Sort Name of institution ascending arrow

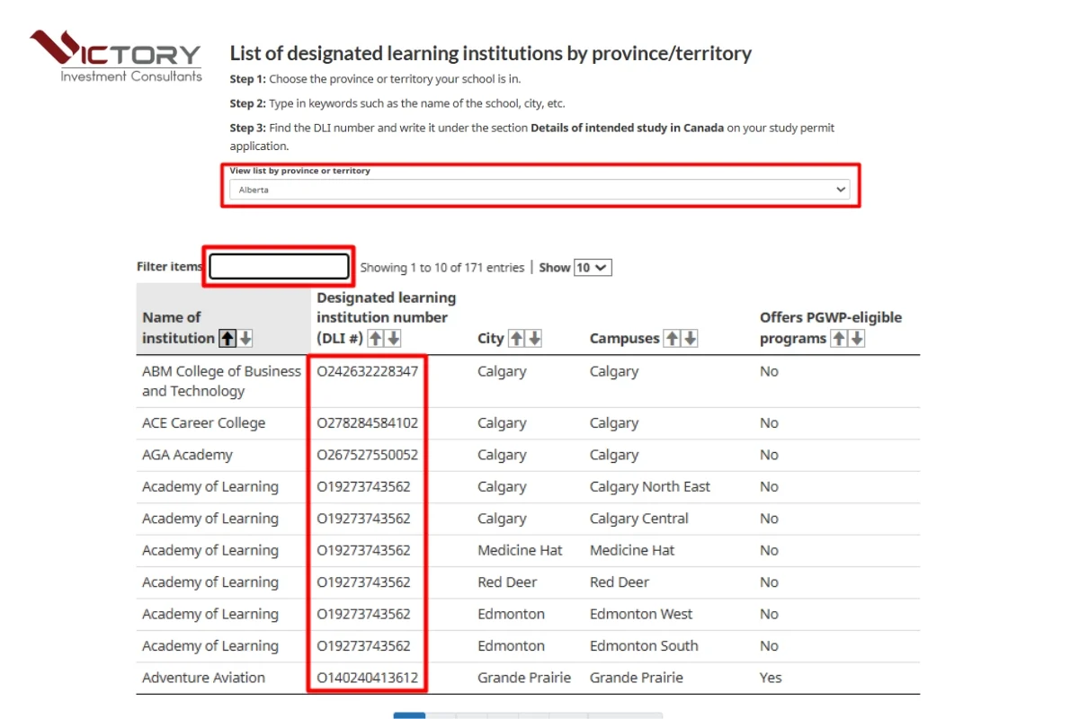(227, 338)
